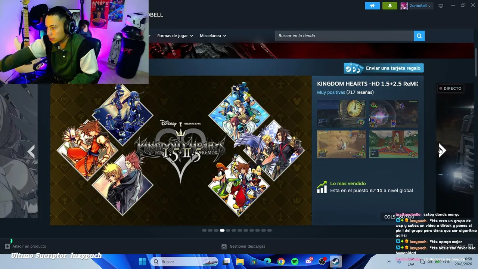This screenshot has width=478, height=269.
Task: Click the top-seller chart icon
Action: [322, 187]
